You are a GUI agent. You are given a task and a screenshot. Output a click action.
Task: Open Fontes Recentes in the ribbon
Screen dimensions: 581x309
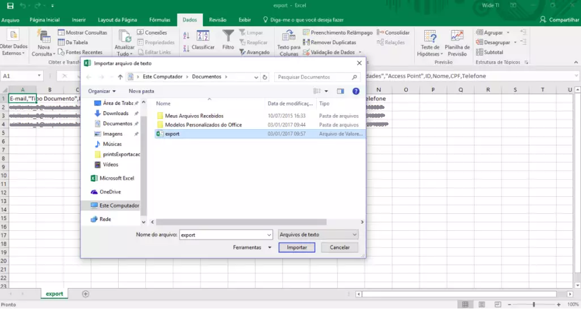(x=80, y=52)
